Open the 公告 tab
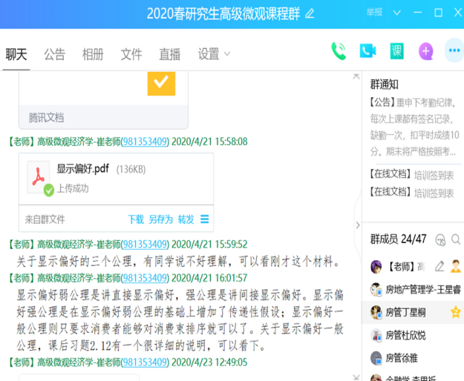The image size is (464, 381). click(54, 55)
